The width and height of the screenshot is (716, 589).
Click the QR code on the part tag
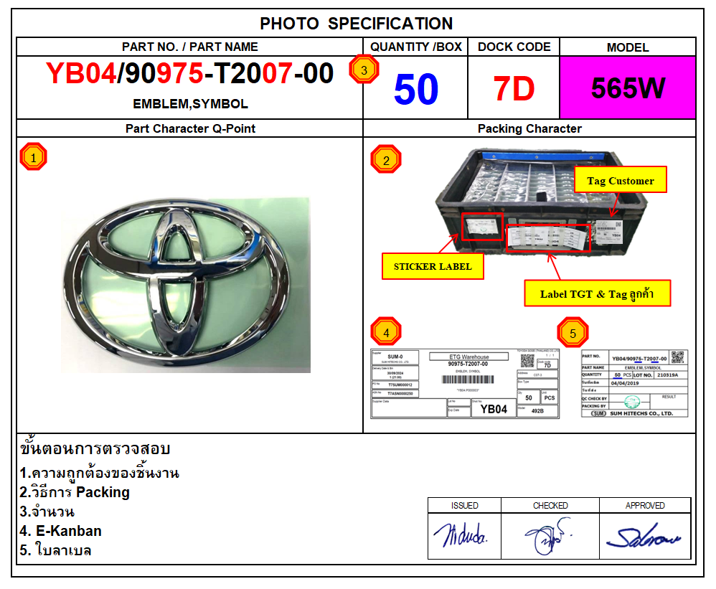pyautogui.click(x=678, y=357)
